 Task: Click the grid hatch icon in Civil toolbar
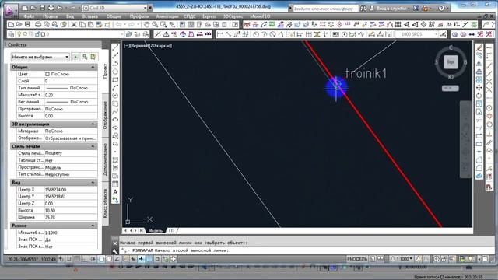coord(398,24)
